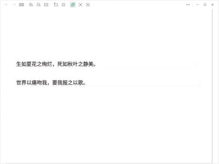Select the line starting with 世界以痛吻我
Screen dimensions: 219x164
pyautogui.click(x=51, y=83)
